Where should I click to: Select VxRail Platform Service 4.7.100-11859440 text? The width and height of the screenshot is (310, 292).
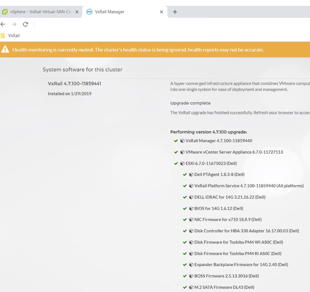pyautogui.click(x=249, y=186)
